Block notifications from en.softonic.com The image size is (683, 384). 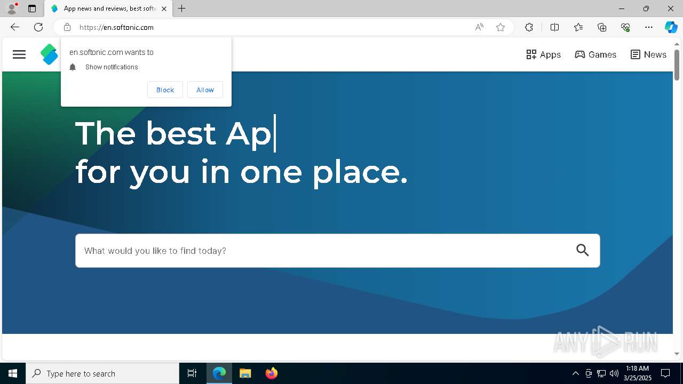(x=165, y=90)
